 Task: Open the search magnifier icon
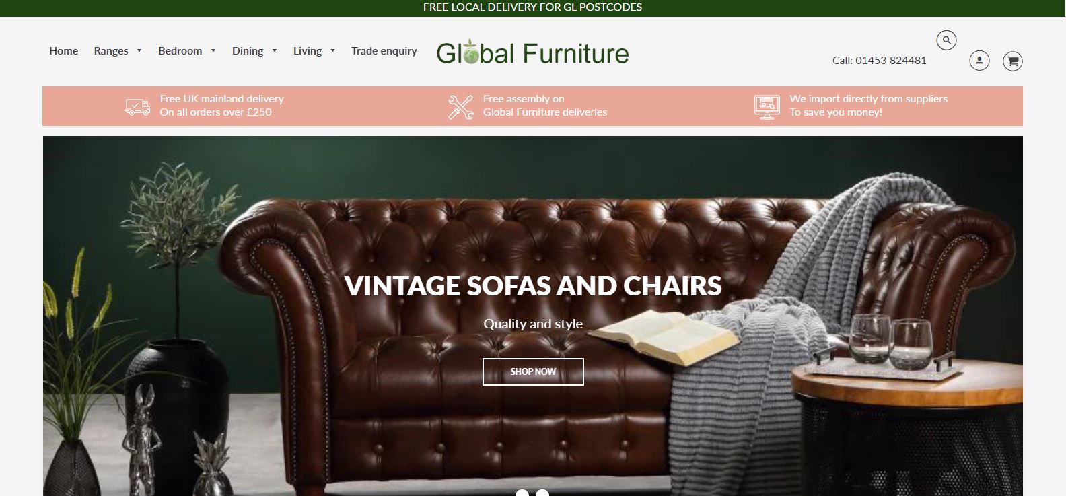tap(946, 40)
